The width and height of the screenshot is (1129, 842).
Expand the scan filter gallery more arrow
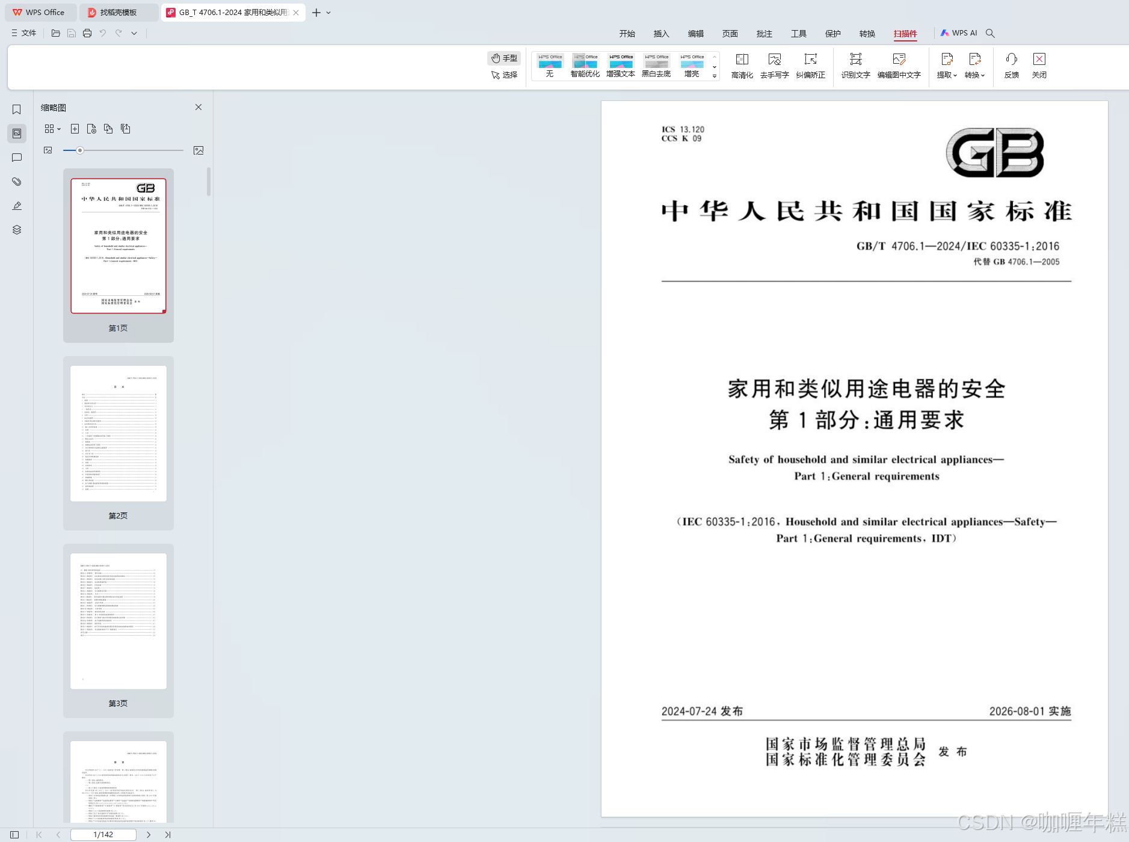(715, 76)
